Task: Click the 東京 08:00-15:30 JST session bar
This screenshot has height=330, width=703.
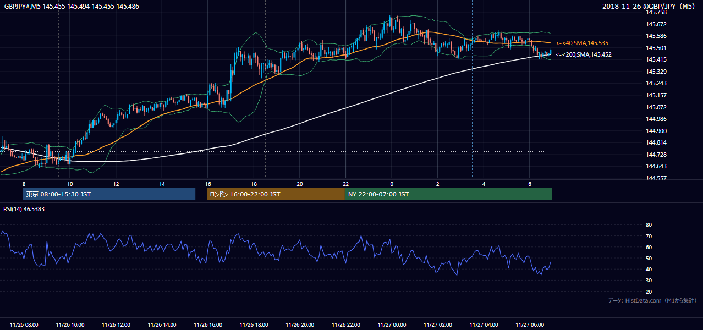Action: 109,194
